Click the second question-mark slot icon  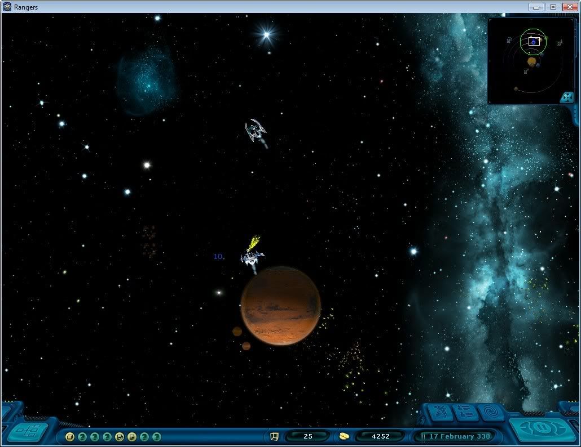(95, 437)
